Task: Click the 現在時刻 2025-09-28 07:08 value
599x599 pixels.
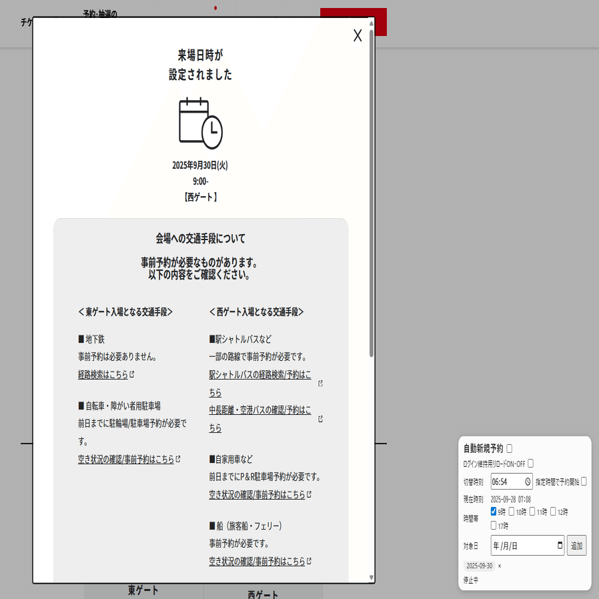Action: click(510, 500)
